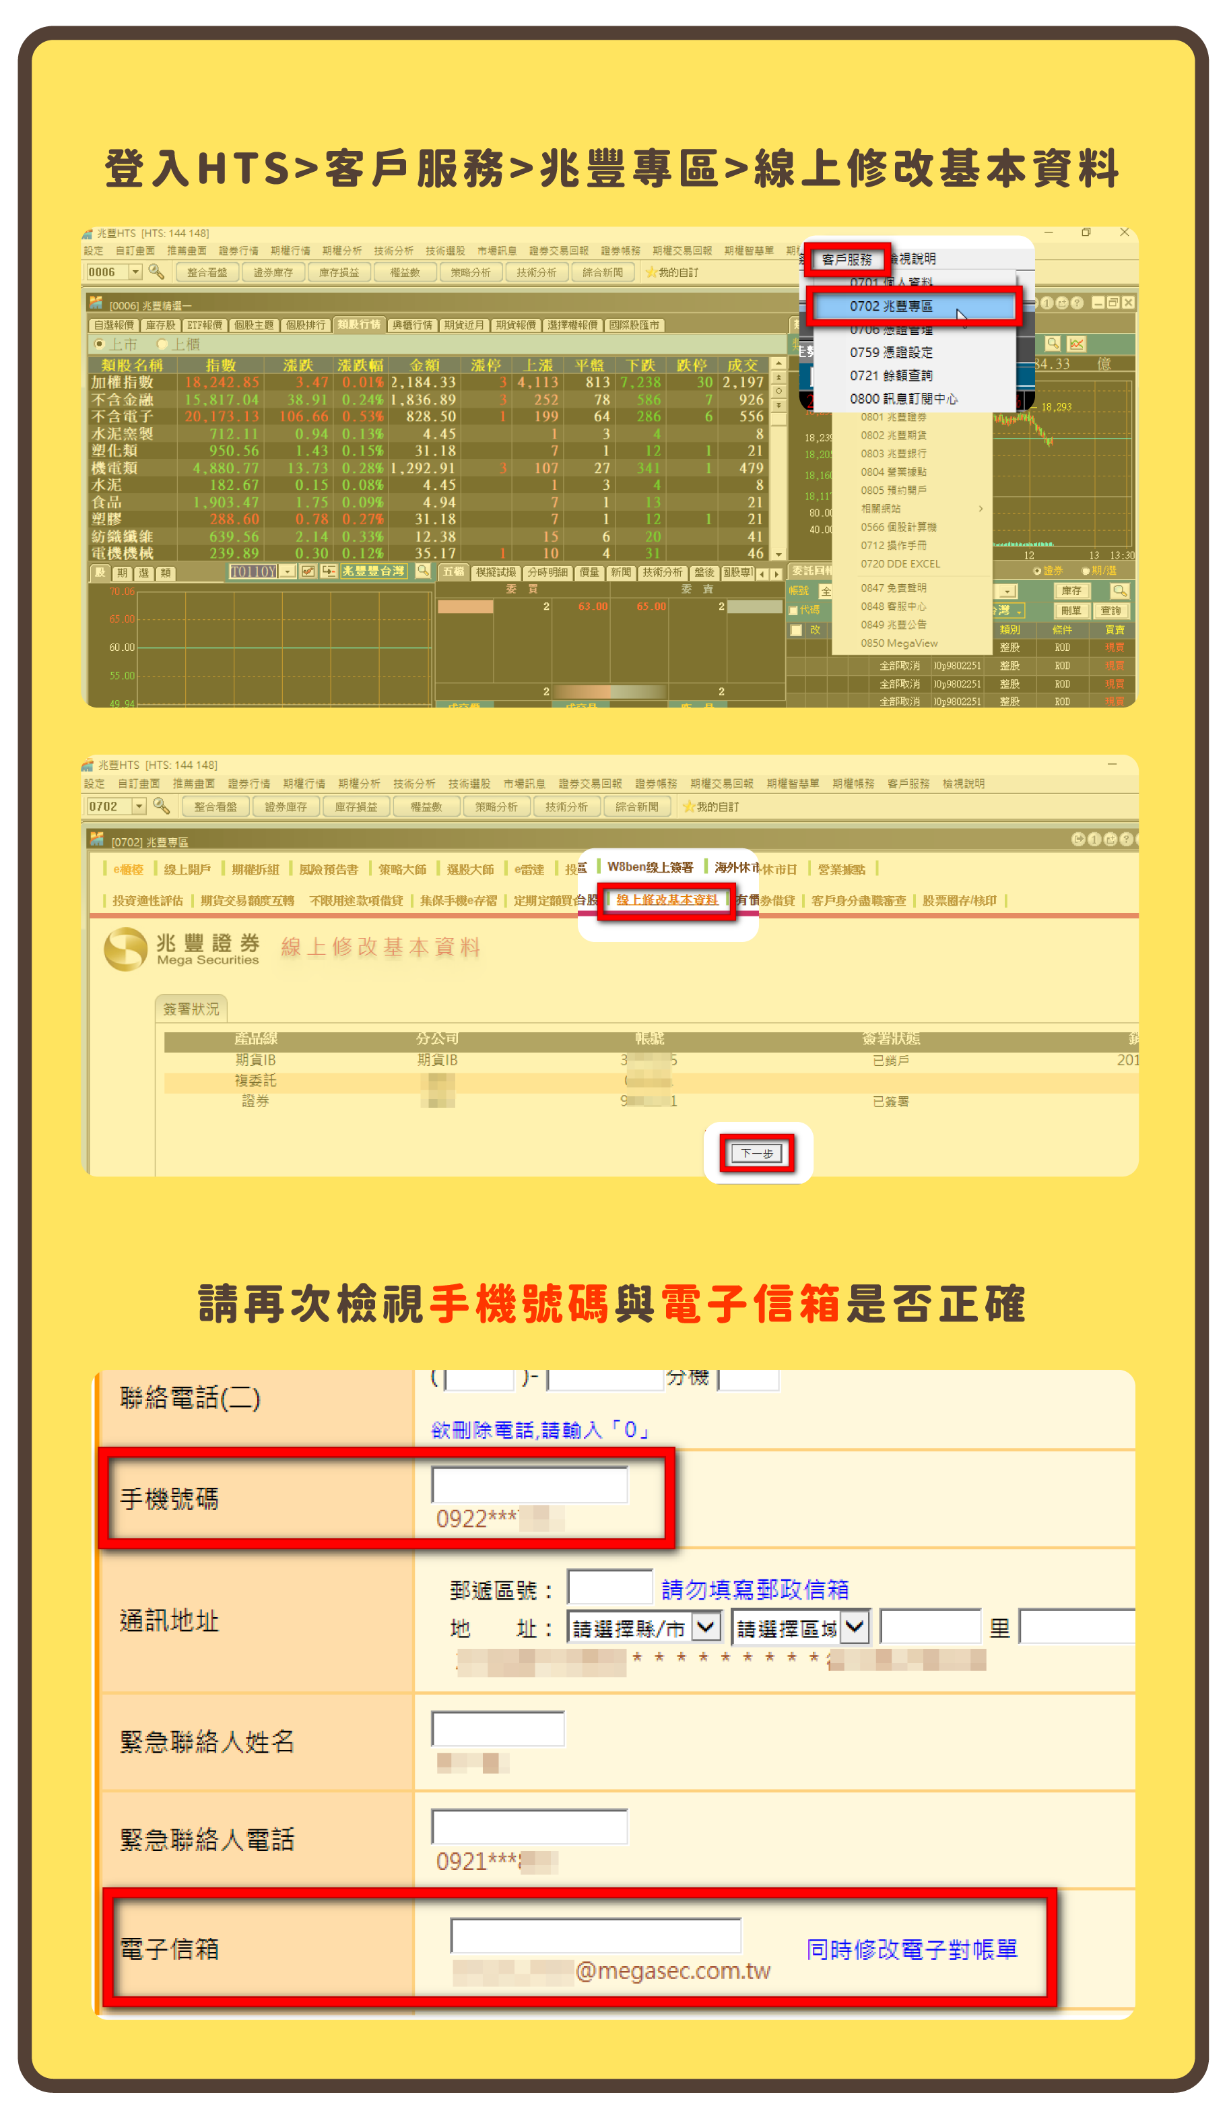Image resolution: width=1227 pixels, height=2107 pixels.
Task: Click the magnifier next to 兆豐豐台灣
Action: (423, 571)
